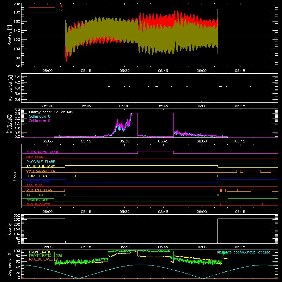Click the 200 value on the Pointing axis
The height and width of the screenshot is (282, 282).
point(17,4)
